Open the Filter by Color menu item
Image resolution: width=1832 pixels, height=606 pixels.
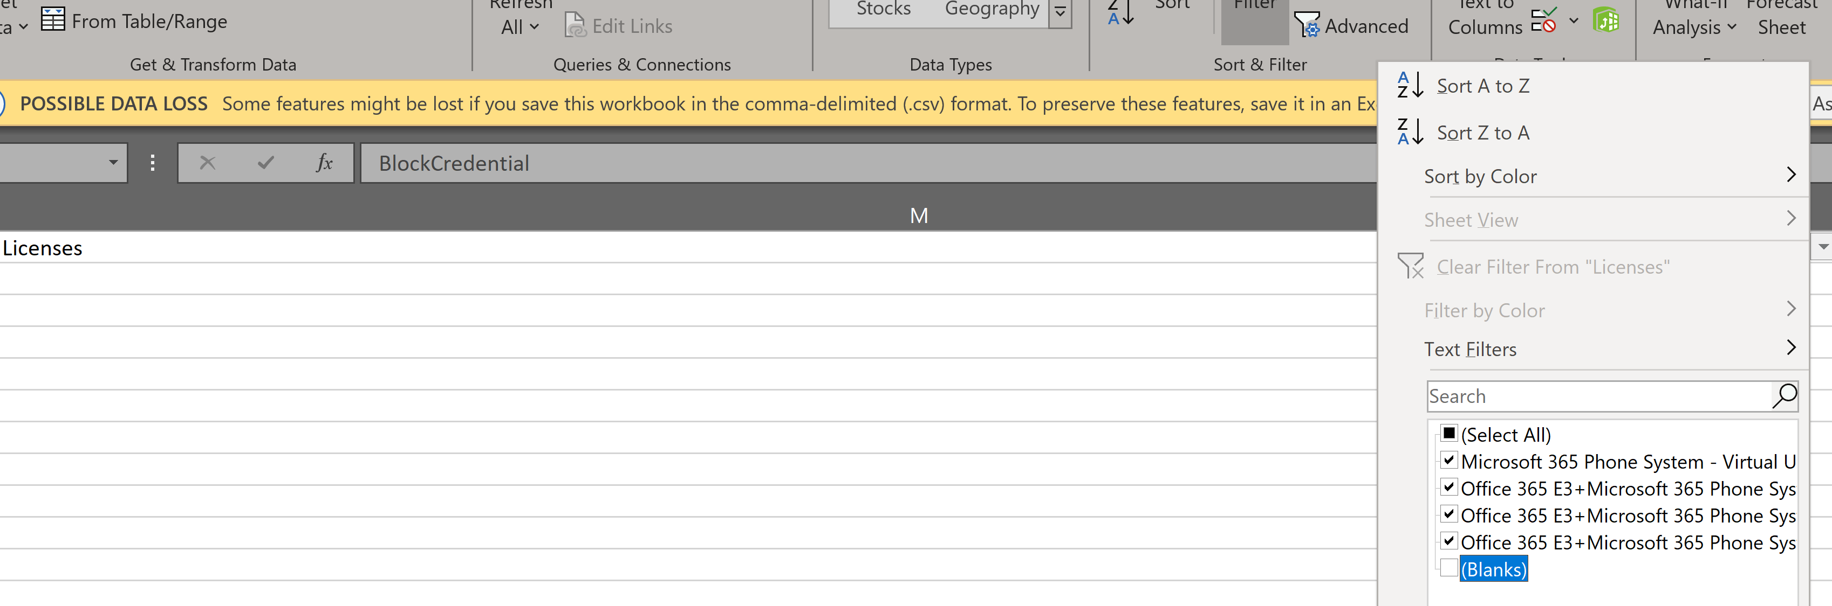coord(1592,310)
